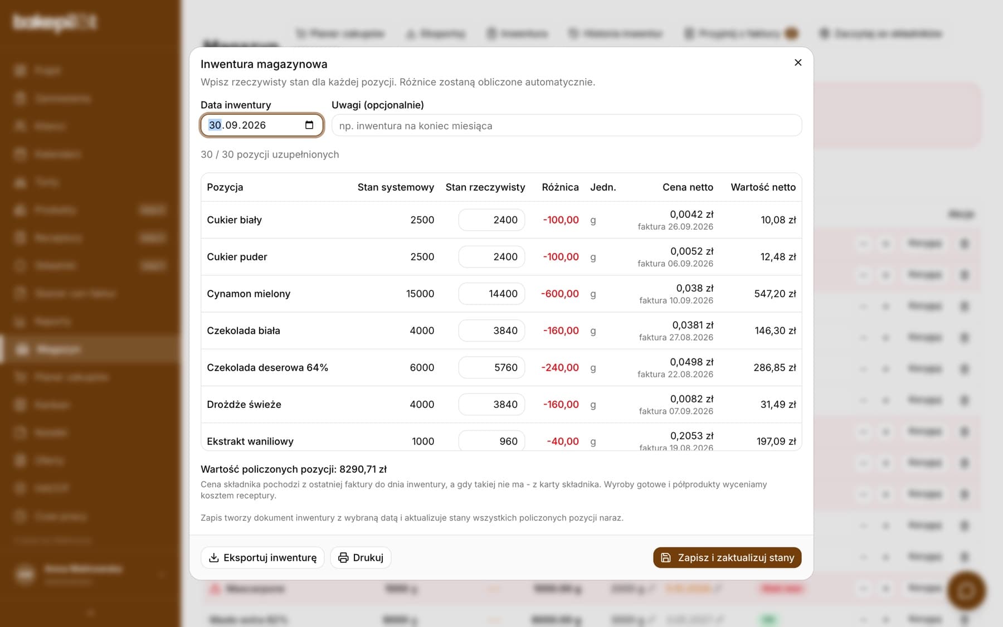Click the save icon in Zapisz button
The height and width of the screenshot is (627, 1003).
[666, 557]
